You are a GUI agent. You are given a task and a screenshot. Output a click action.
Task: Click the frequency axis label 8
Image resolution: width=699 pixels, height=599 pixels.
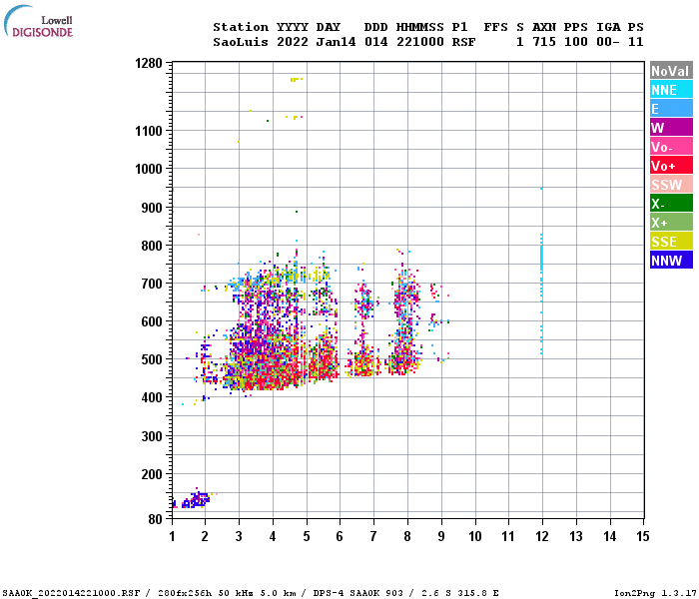[x=407, y=536]
